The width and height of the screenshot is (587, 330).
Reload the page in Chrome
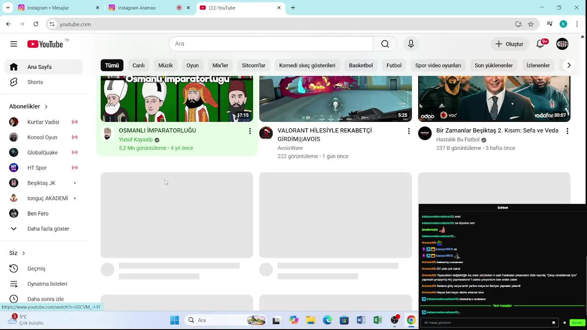(36, 24)
